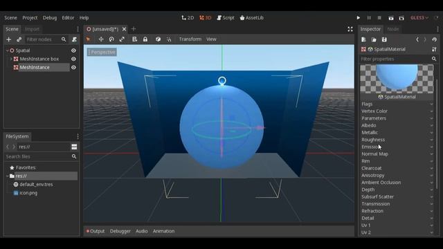
Task: Open the viewport Transform menu
Action: [x=190, y=39]
